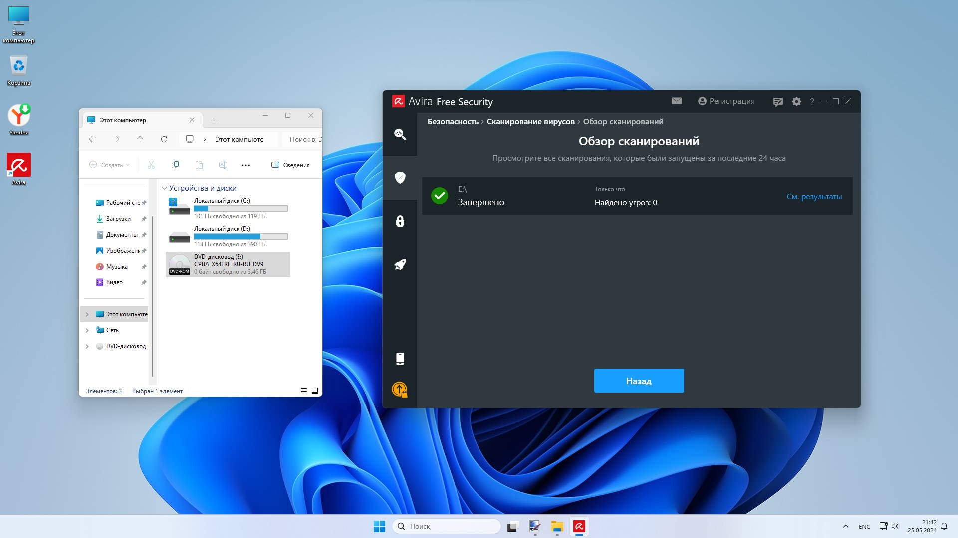The height and width of the screenshot is (538, 958).
Task: Collapse the Devices and drives group
Action: click(164, 188)
